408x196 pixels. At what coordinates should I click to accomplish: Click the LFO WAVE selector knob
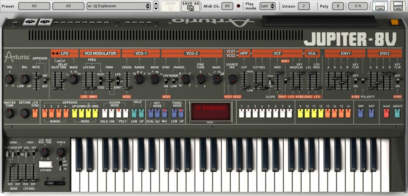[73, 79]
